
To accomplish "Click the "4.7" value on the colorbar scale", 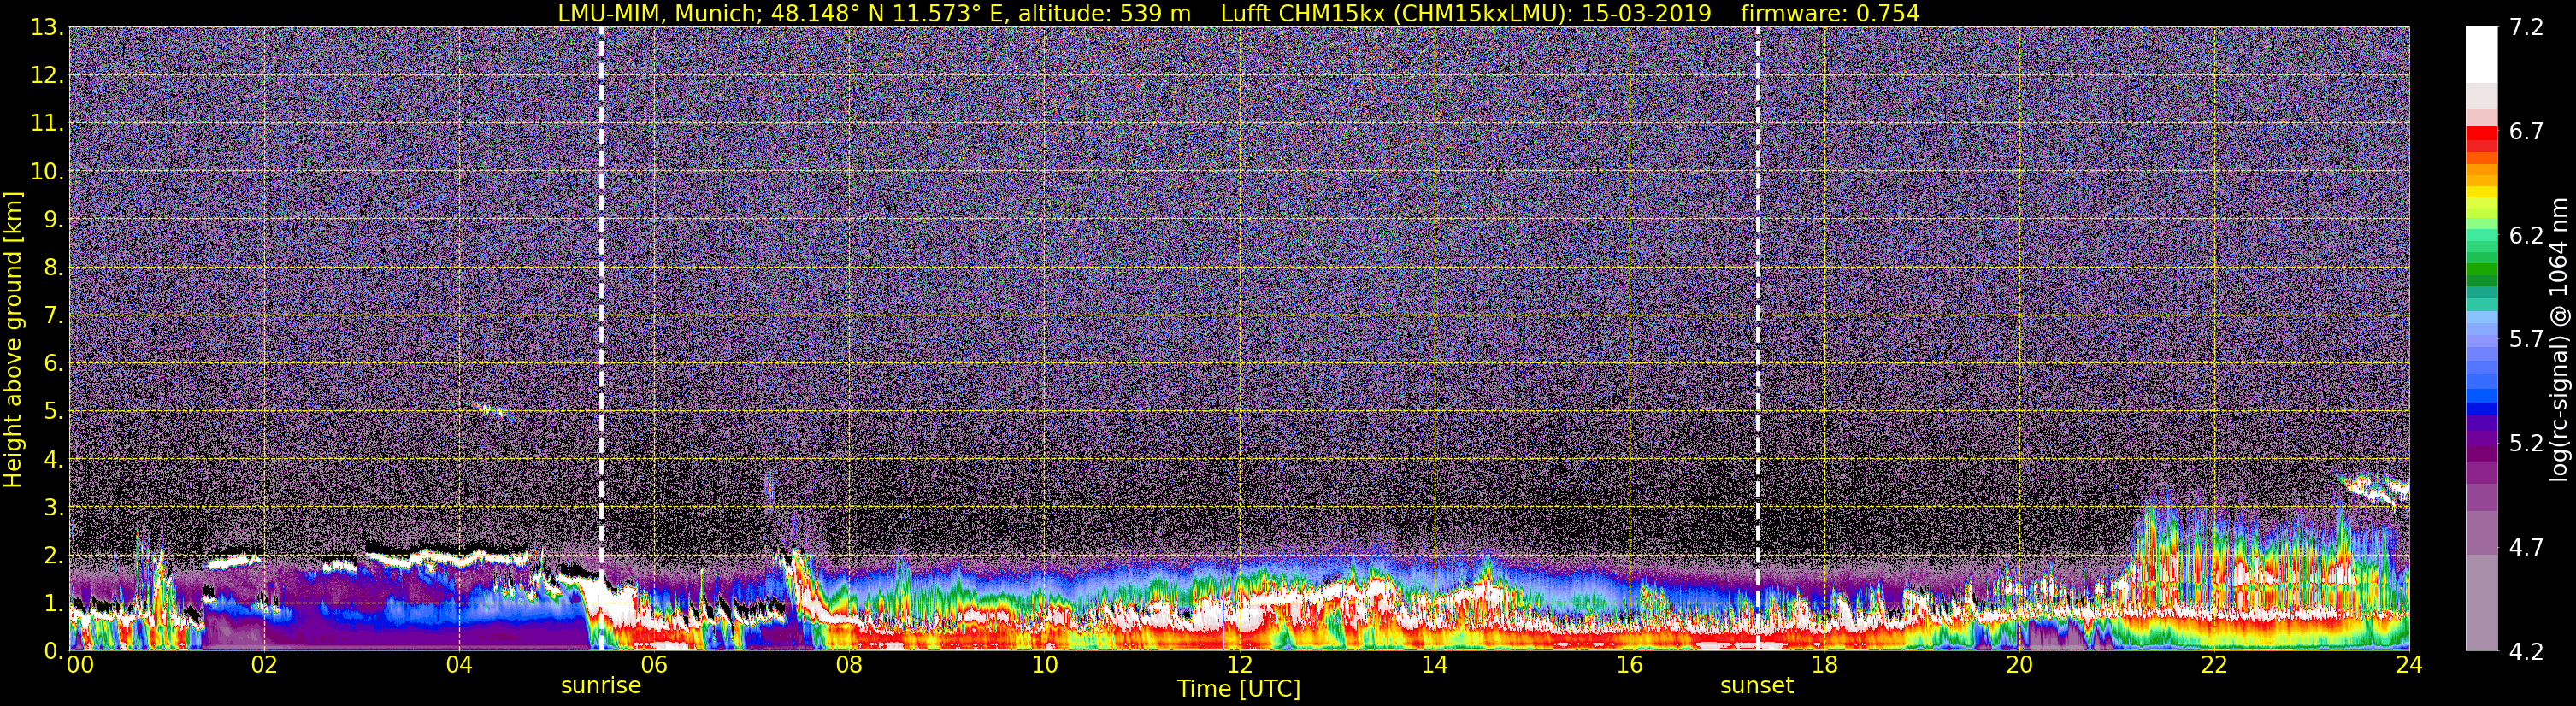I will click(2526, 547).
